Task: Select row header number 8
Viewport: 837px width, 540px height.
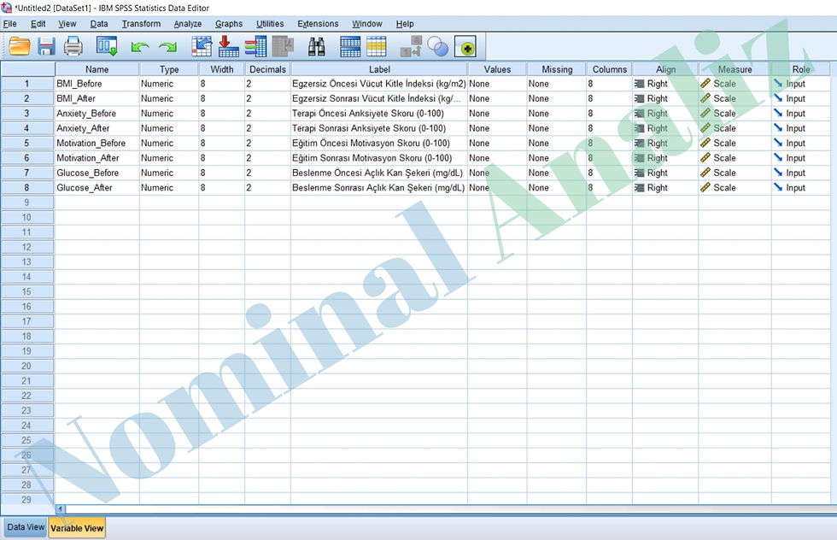Action: point(27,188)
